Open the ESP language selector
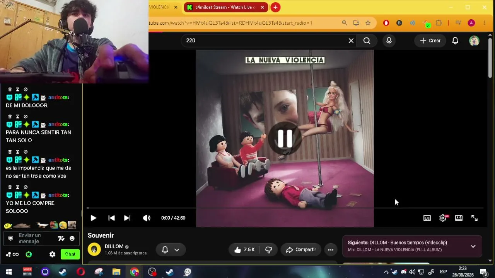This screenshot has height=278, width=495. point(443,272)
